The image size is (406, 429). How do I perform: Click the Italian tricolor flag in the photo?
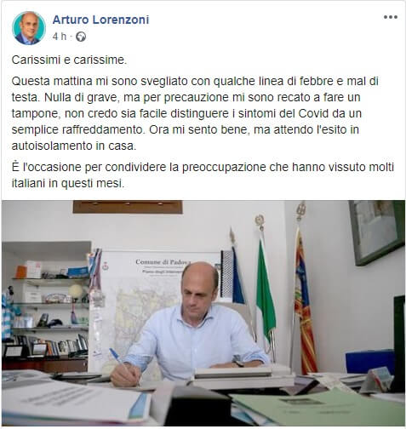pos(265,292)
